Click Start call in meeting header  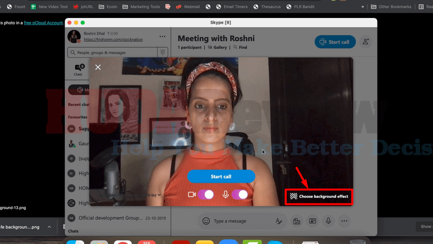pyautogui.click(x=335, y=42)
